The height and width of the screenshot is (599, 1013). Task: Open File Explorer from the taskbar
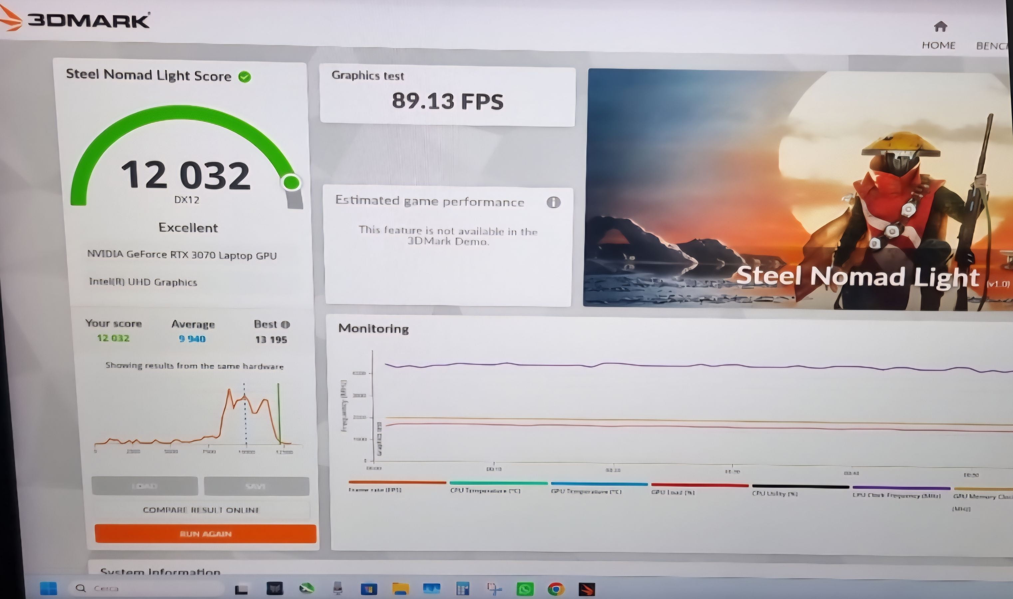[x=400, y=589]
